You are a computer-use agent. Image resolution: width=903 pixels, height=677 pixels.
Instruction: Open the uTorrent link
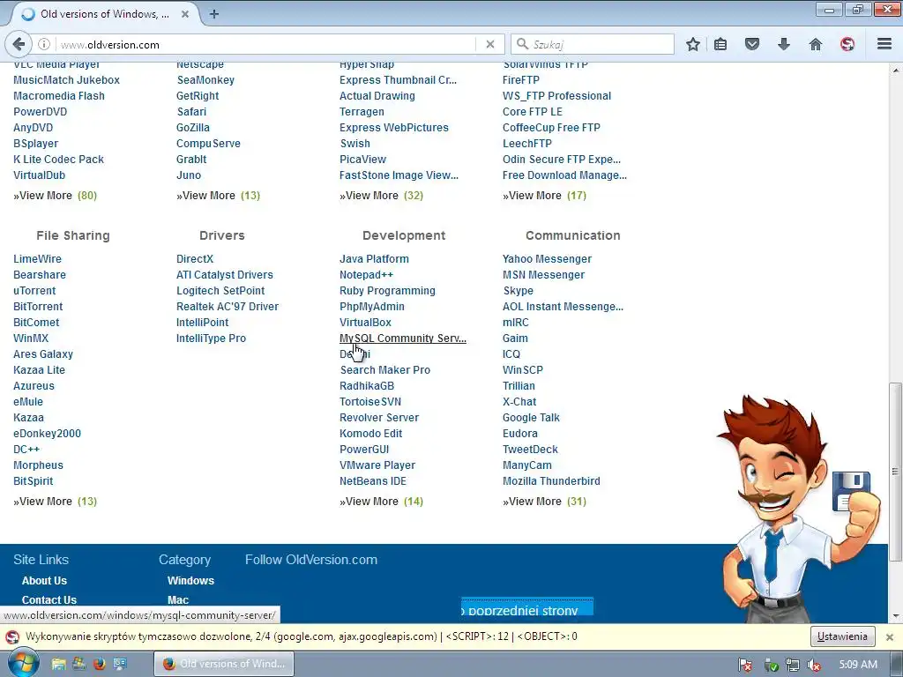click(34, 291)
